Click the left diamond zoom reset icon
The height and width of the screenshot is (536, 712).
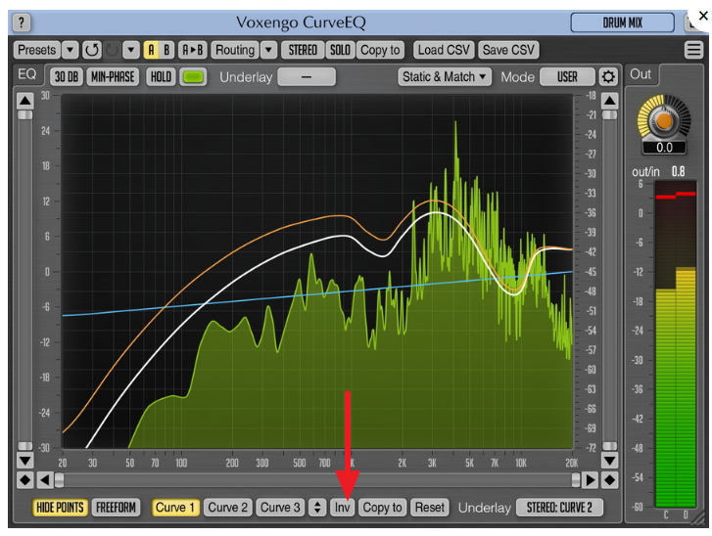pos(25,480)
